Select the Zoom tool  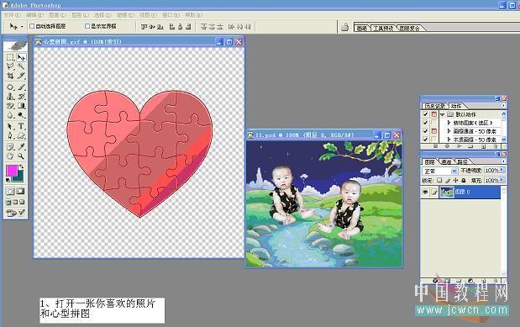point(21,156)
